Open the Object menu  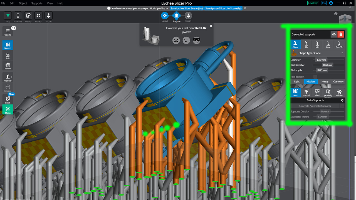pos(23,3)
